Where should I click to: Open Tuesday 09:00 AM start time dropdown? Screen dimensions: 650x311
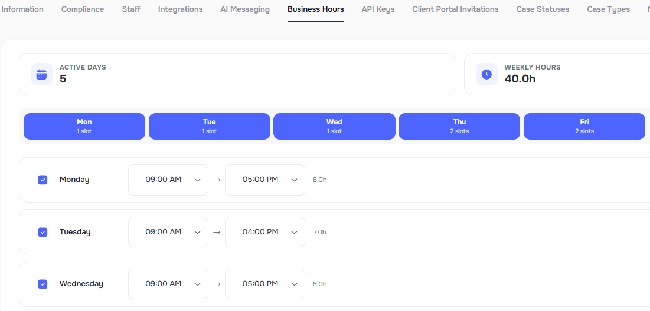pyautogui.click(x=168, y=232)
